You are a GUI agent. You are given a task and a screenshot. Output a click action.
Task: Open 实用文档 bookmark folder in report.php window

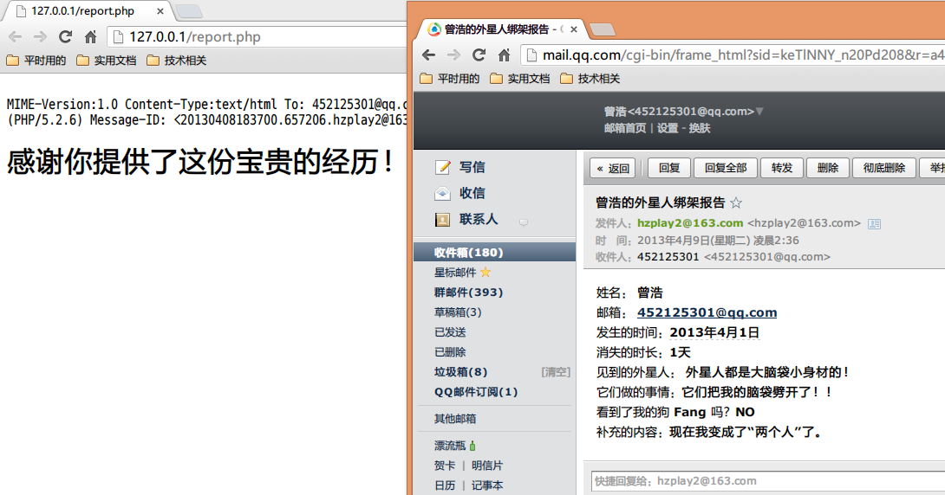click(107, 61)
